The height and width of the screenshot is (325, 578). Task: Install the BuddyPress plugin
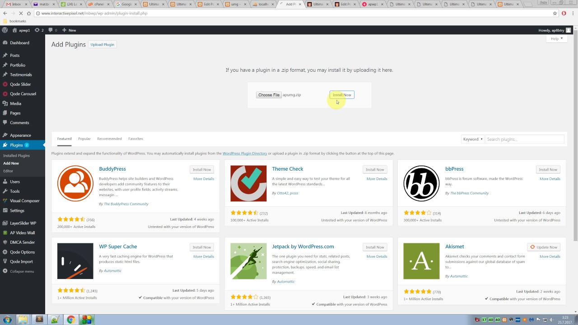(202, 170)
